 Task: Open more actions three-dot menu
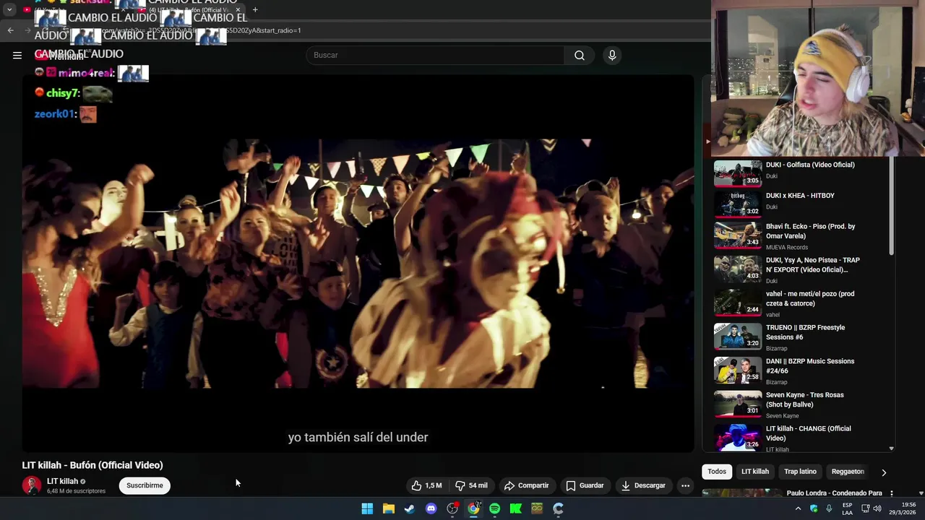click(x=685, y=485)
